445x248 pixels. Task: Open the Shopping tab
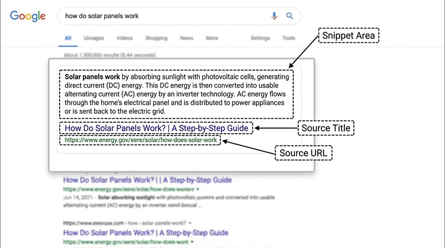click(x=156, y=38)
